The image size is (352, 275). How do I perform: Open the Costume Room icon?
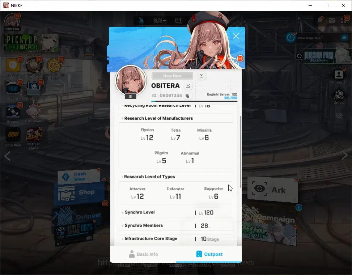pyautogui.click(x=33, y=68)
